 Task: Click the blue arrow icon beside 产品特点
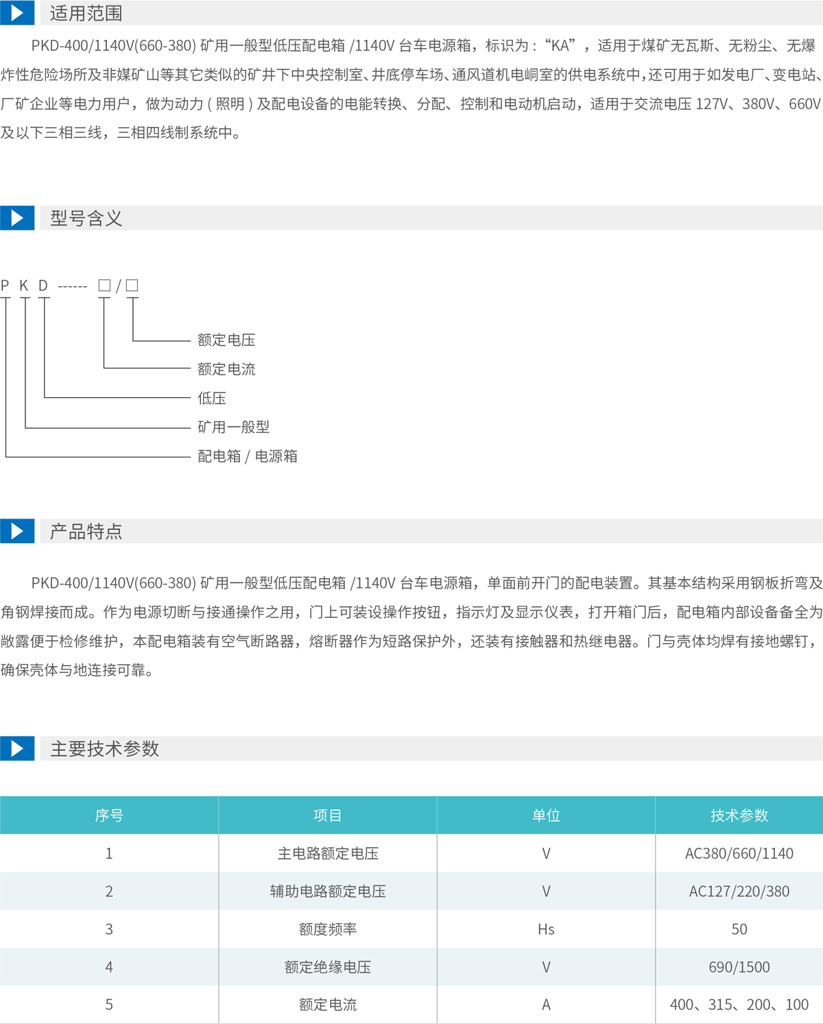[x=17, y=531]
